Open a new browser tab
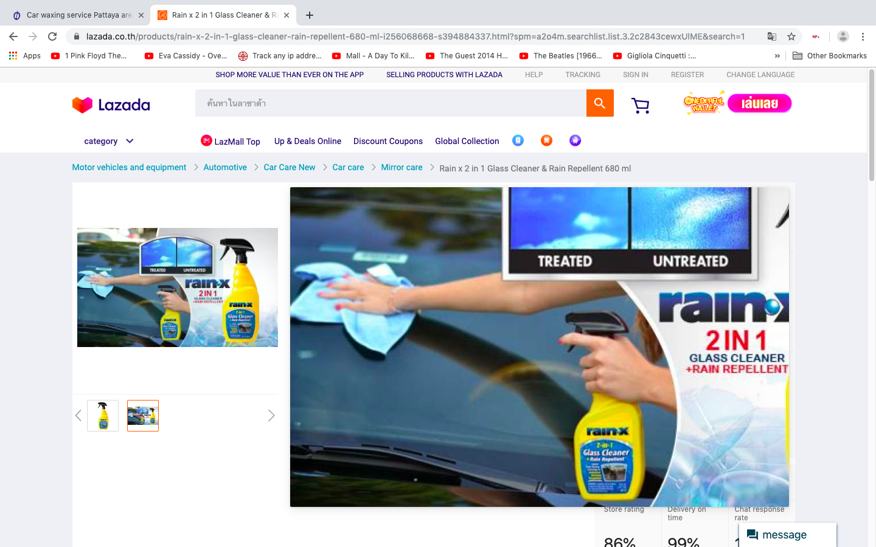 [310, 15]
